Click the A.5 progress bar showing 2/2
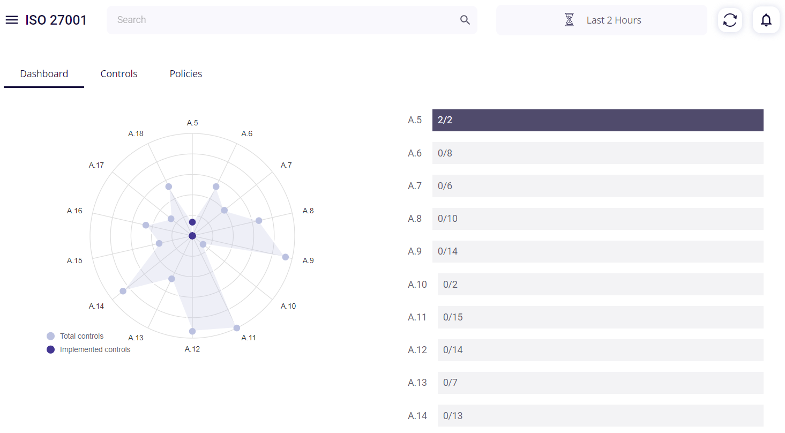 [598, 120]
